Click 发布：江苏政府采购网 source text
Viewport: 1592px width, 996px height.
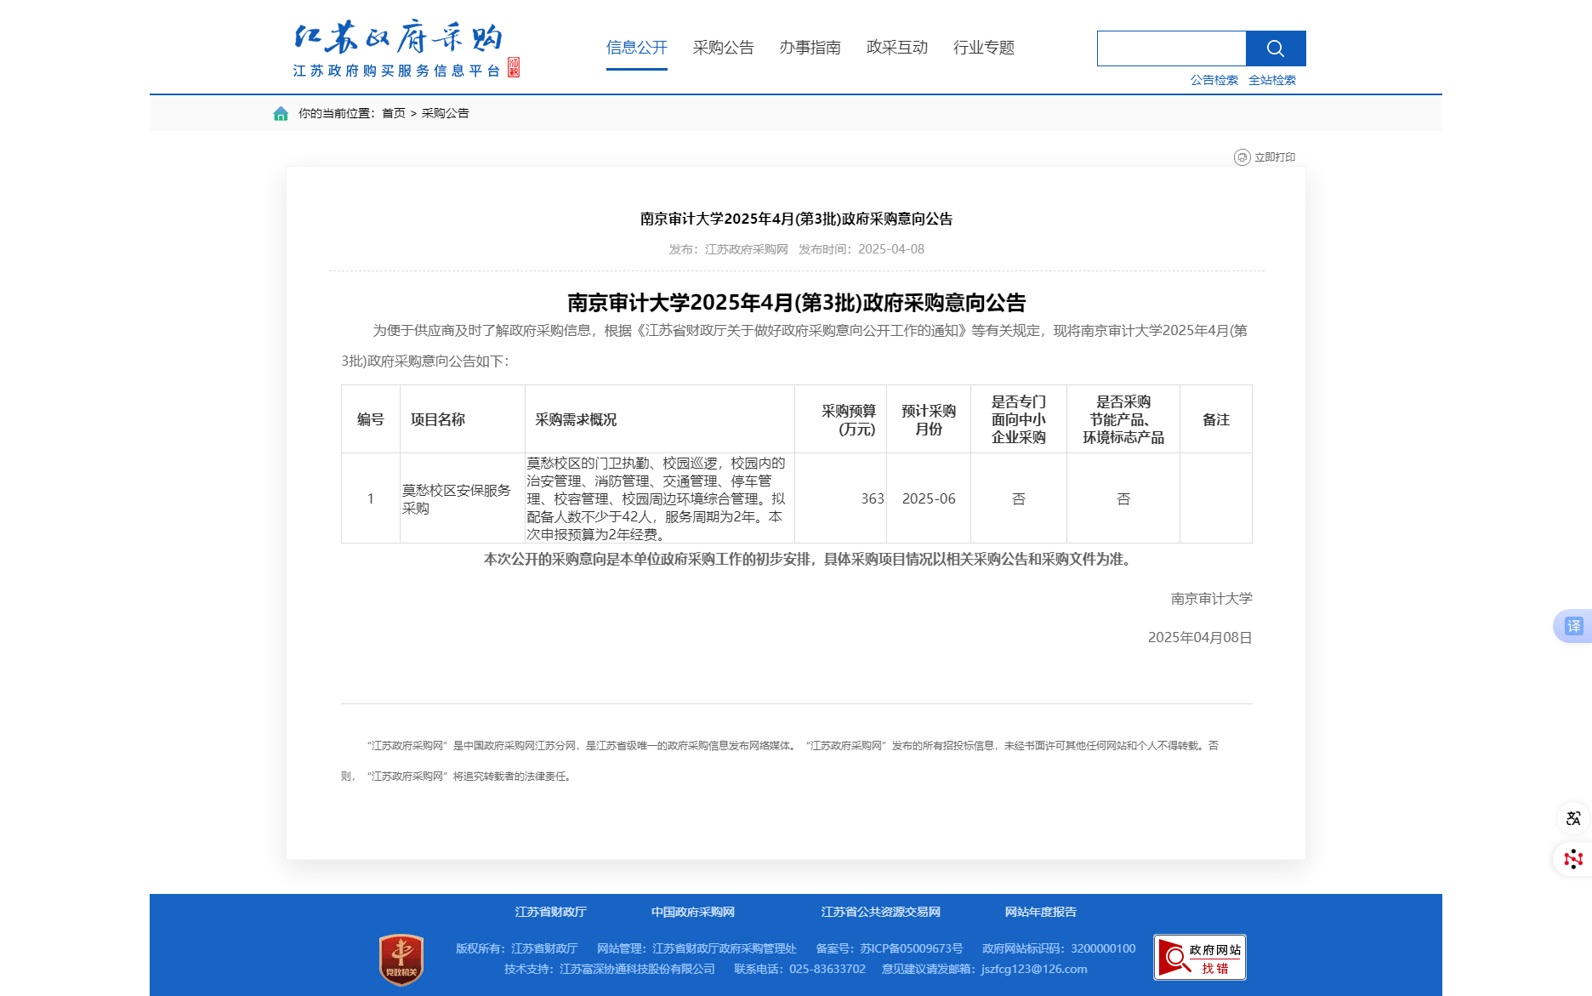pos(729,249)
